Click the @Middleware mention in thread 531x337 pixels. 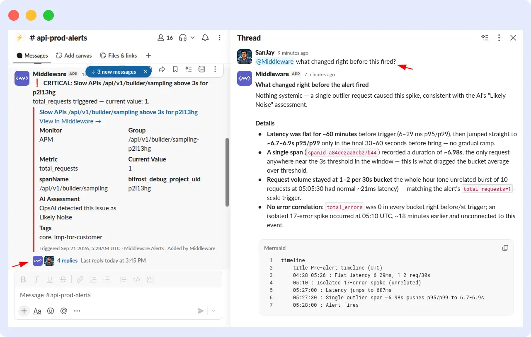tap(274, 62)
